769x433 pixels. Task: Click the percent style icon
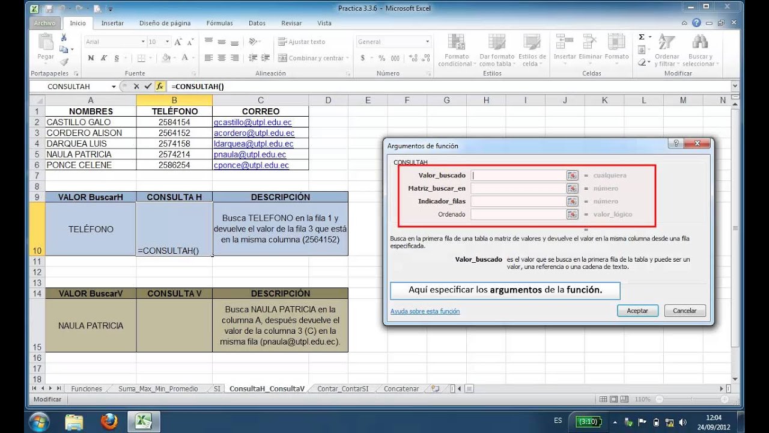(x=381, y=58)
